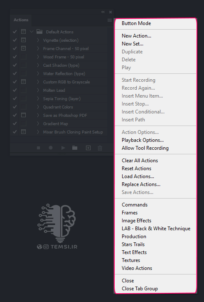The image size is (204, 302).
Task: Expand the Save as Photoshop PDF chevron
Action: (38, 115)
